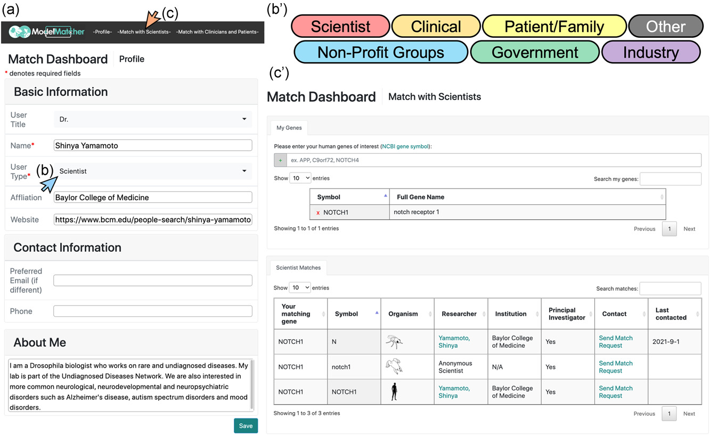Image resolution: width=710 pixels, height=435 pixels.
Task: Sort matches by Last contacted column
Action: (x=674, y=314)
